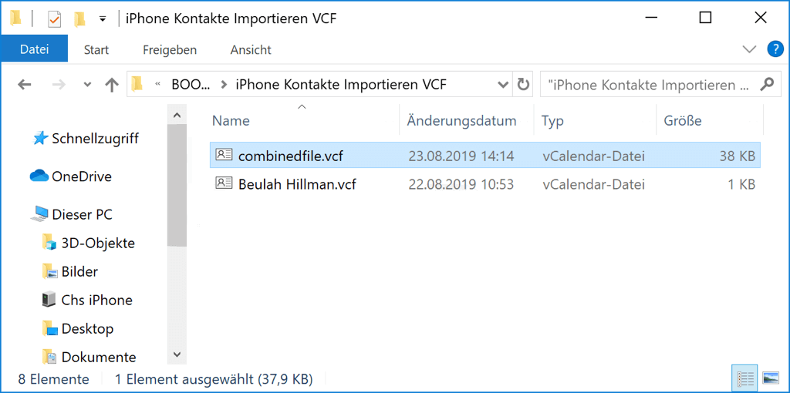The height and width of the screenshot is (393, 790).
Task: Expand the ribbon with the chevron
Action: [748, 49]
